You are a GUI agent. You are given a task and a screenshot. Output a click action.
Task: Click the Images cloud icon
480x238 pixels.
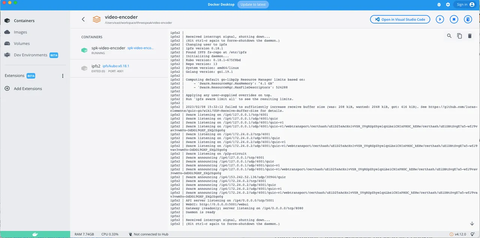pyautogui.click(x=7, y=32)
